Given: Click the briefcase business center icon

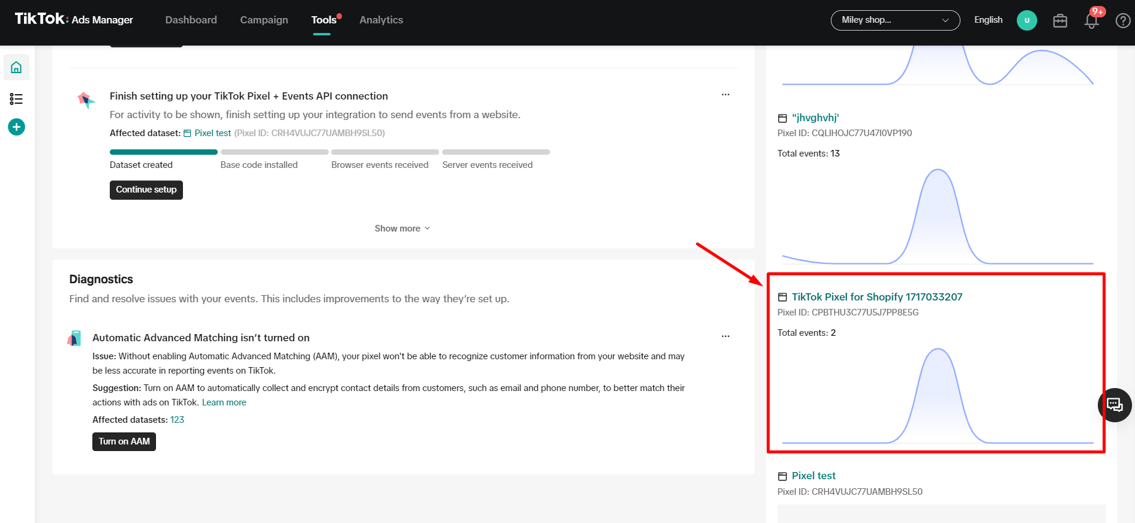Looking at the screenshot, I should 1060,21.
